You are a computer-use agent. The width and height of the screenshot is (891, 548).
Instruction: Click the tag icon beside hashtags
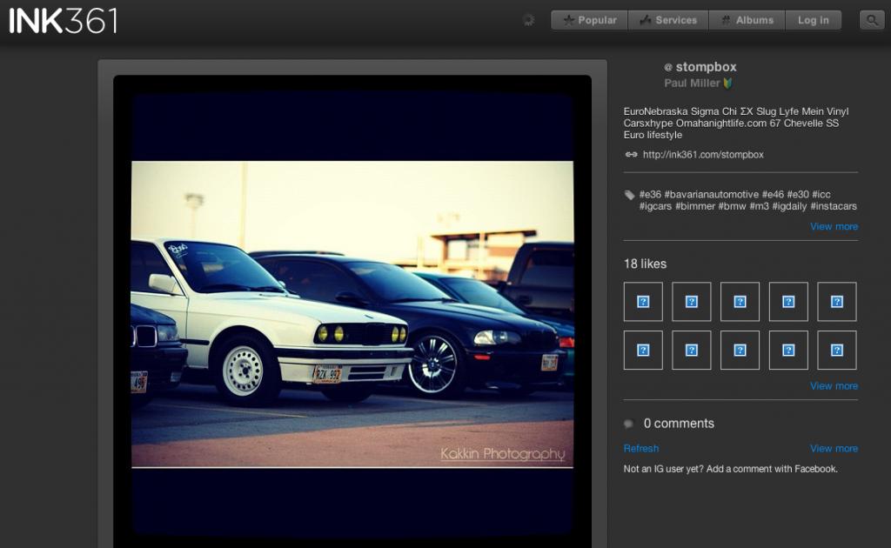(x=630, y=195)
